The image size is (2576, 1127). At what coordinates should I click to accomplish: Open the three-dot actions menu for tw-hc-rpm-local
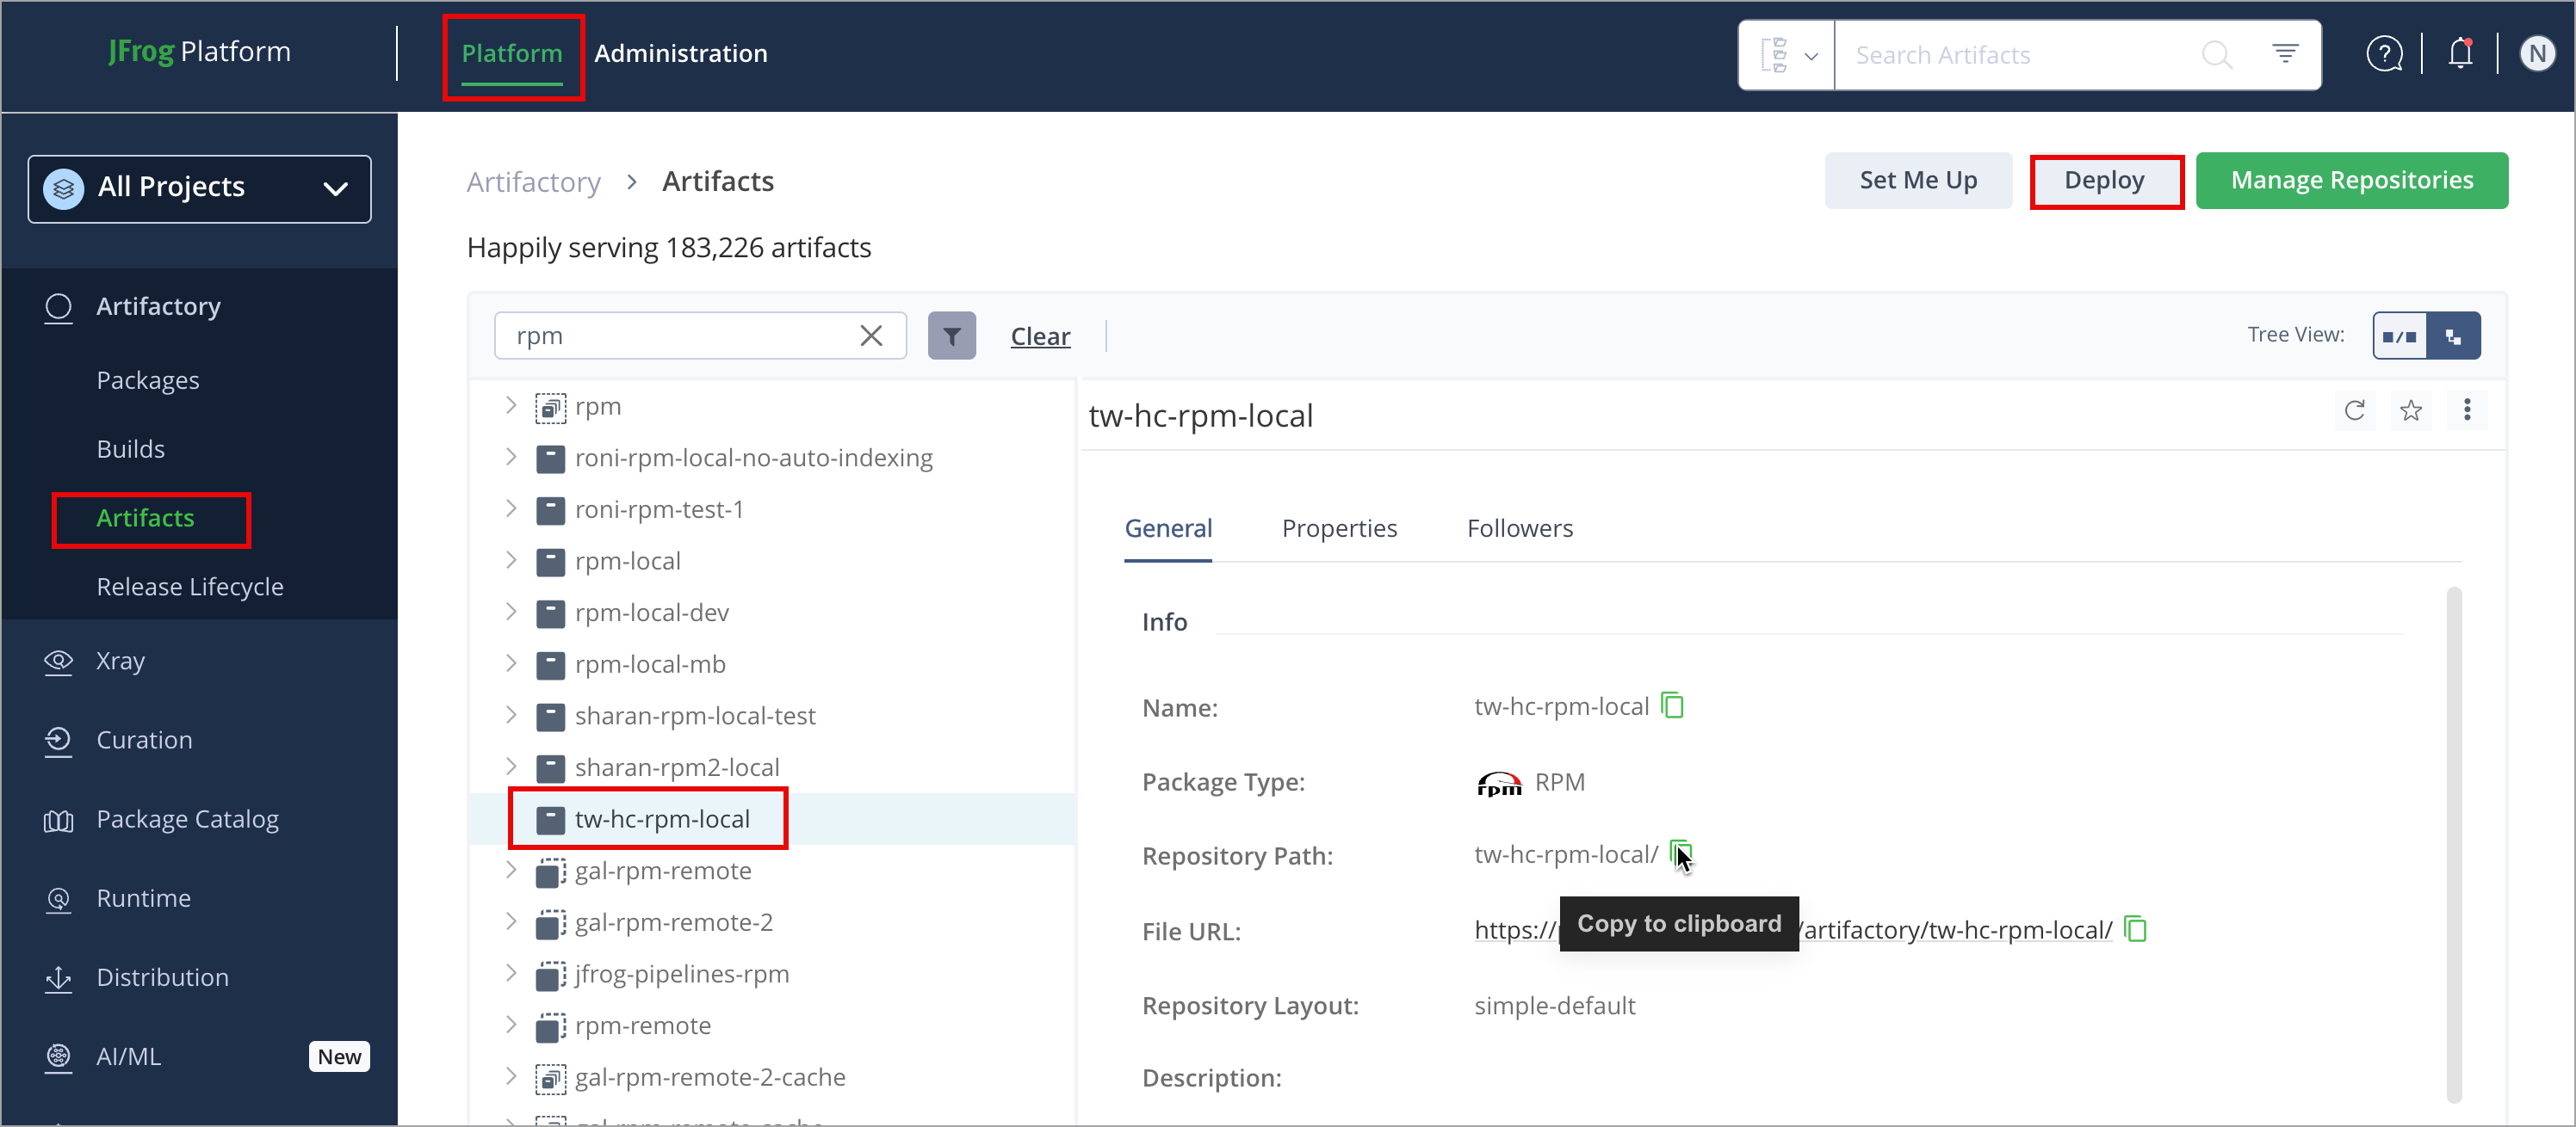(x=2467, y=410)
